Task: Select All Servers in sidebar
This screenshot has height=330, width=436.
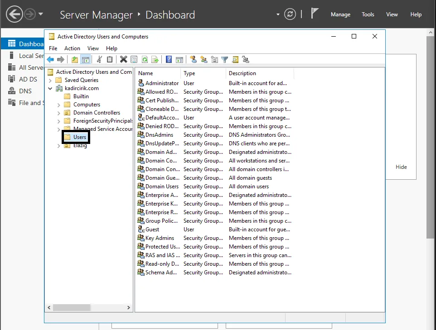Action: [x=23, y=67]
